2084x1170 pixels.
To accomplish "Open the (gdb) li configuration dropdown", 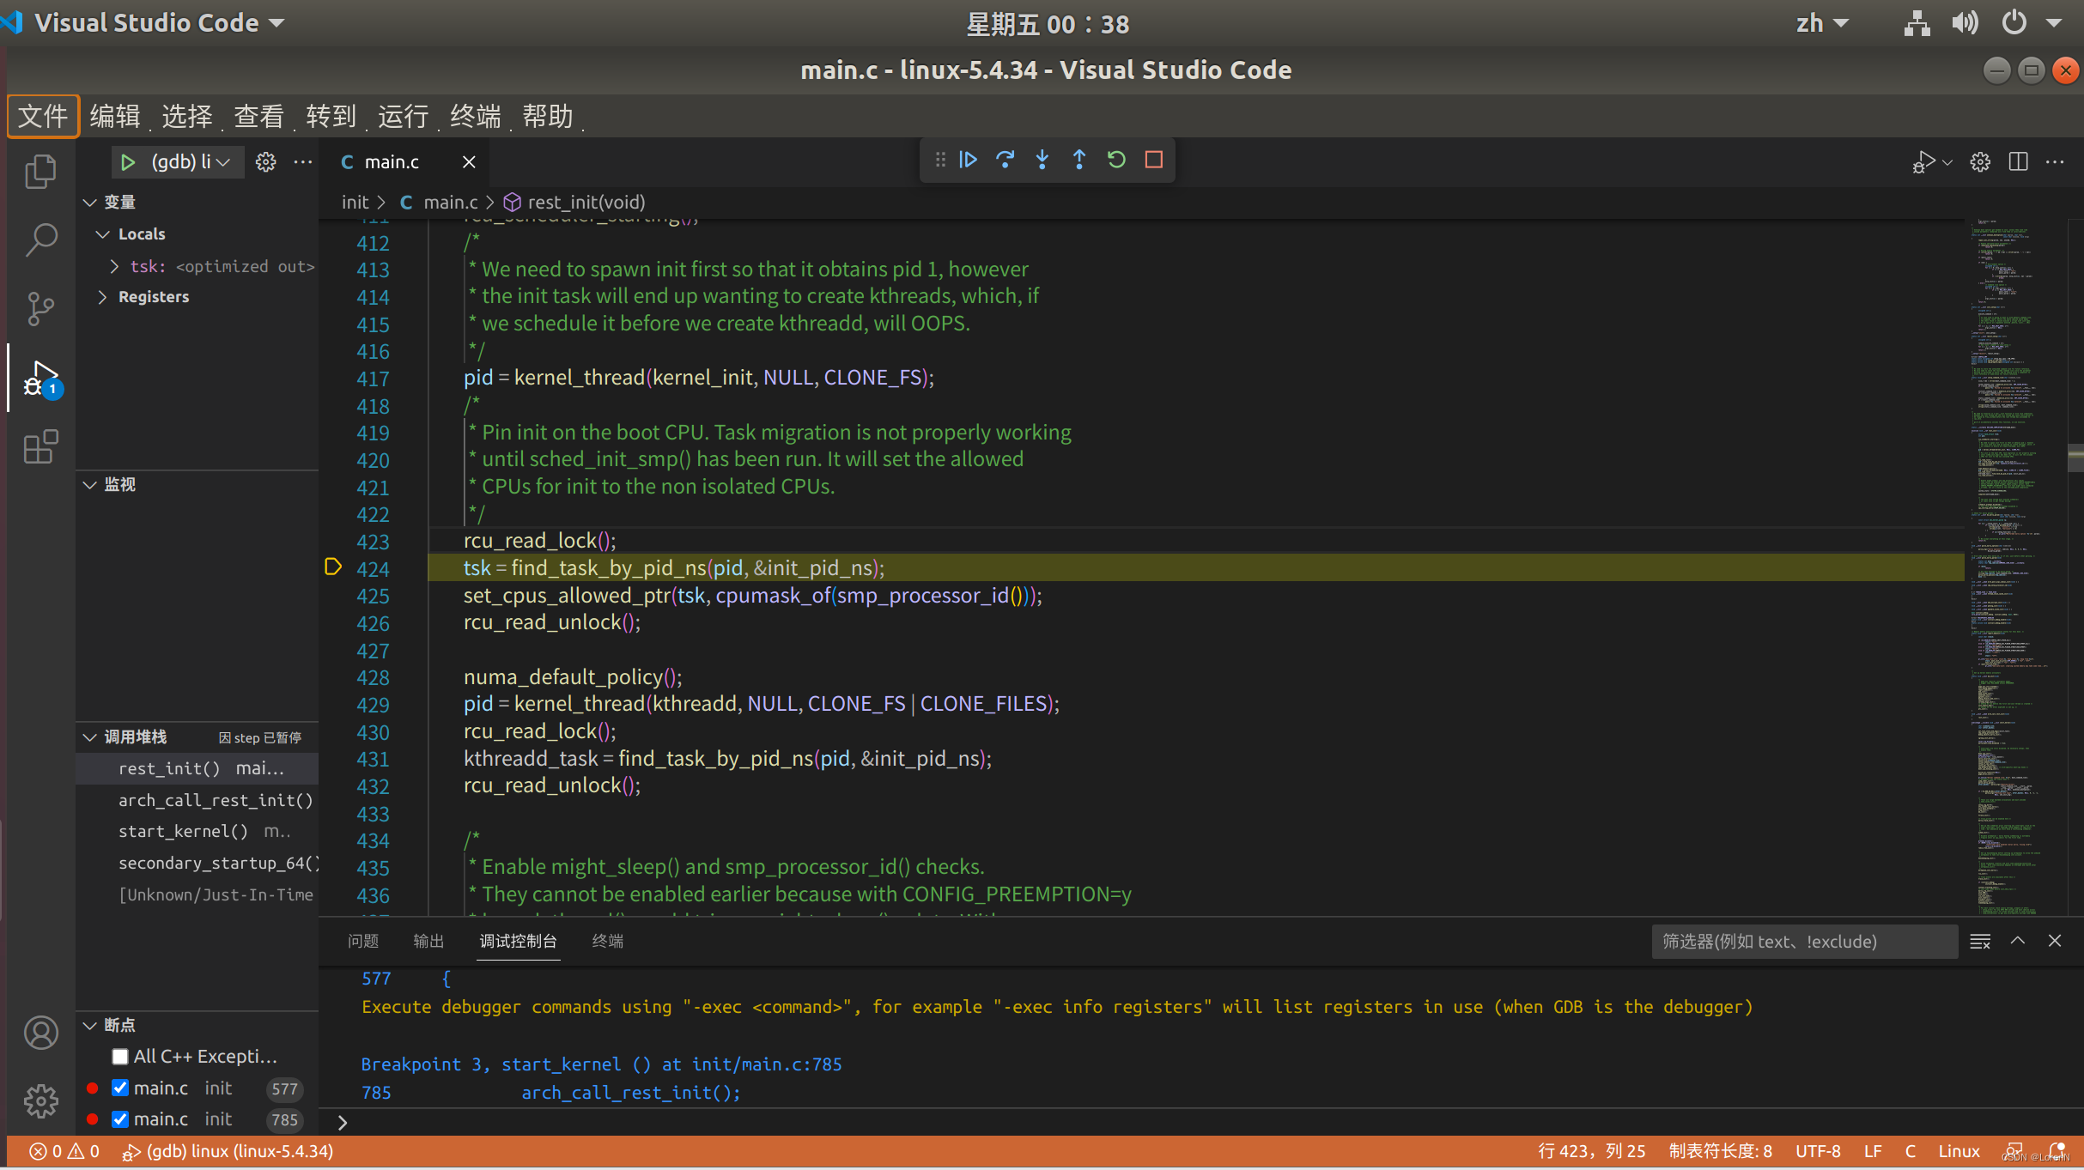I will (x=178, y=161).
